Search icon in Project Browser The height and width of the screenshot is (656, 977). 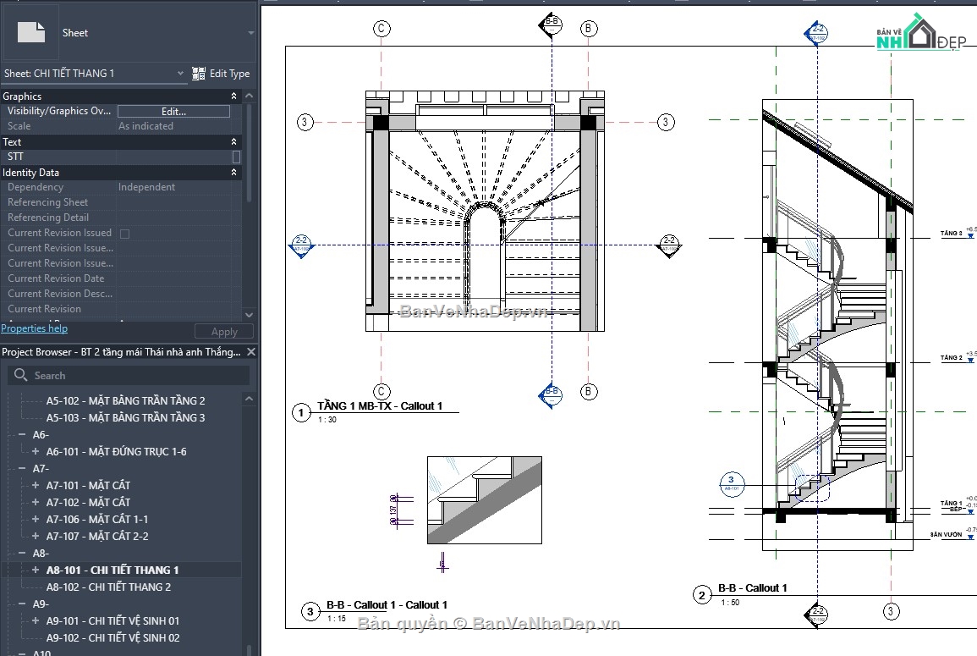click(x=20, y=375)
